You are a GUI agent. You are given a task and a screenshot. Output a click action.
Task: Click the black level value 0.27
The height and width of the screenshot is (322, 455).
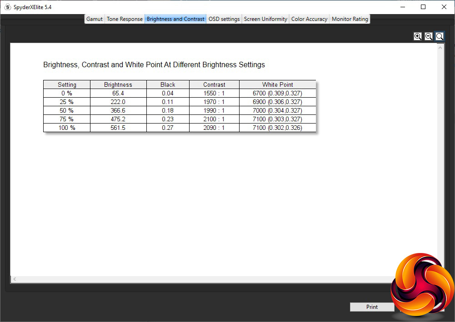(x=168, y=128)
